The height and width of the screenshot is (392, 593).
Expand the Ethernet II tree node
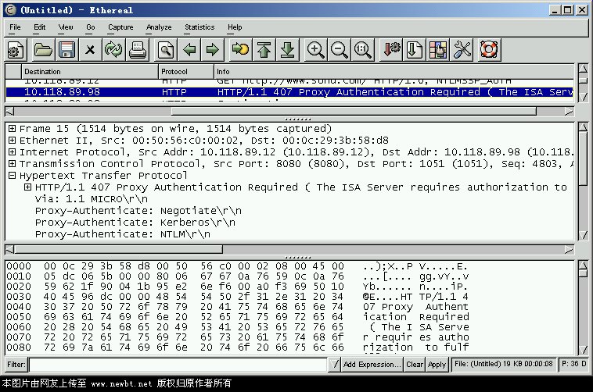[x=12, y=140]
